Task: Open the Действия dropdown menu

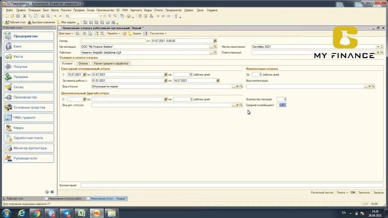Action: click(65, 33)
